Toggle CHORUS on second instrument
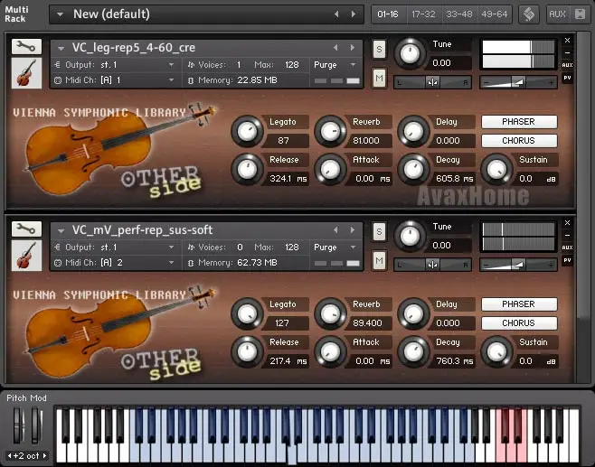This screenshot has height=467, width=595. (519, 323)
